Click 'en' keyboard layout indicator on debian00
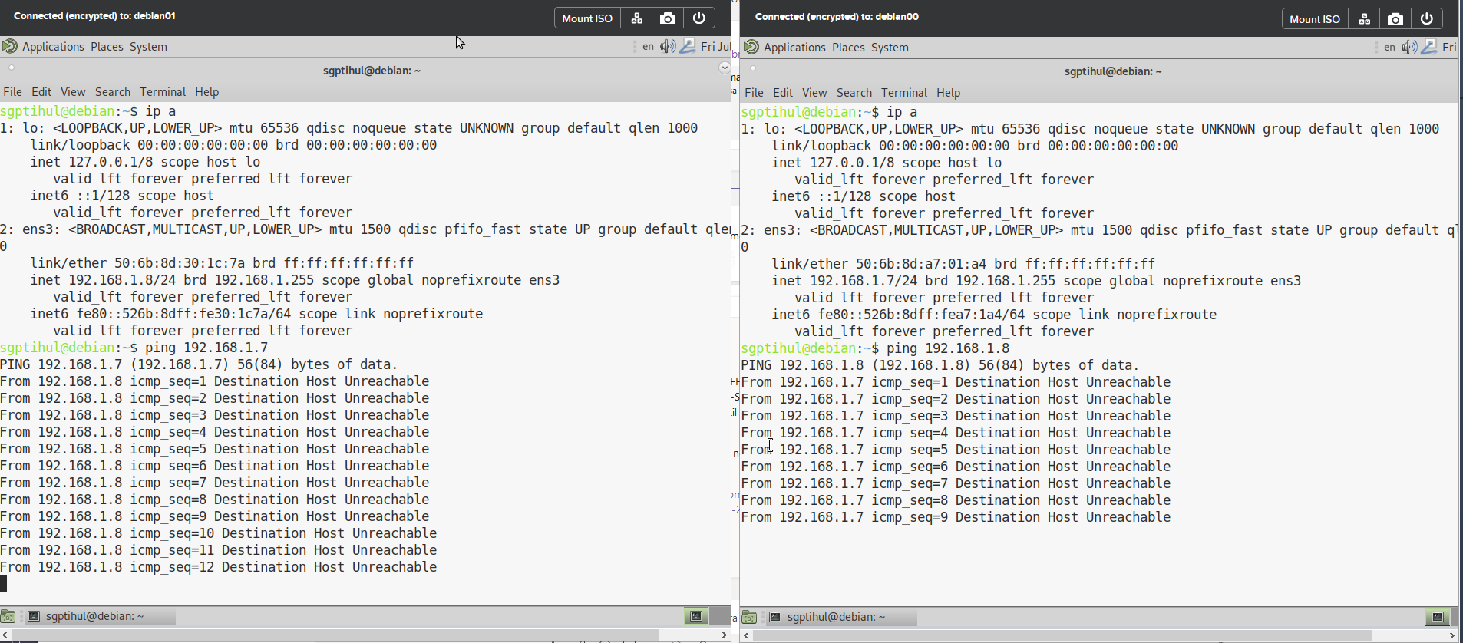Image resolution: width=1463 pixels, height=643 pixels. point(1389,48)
